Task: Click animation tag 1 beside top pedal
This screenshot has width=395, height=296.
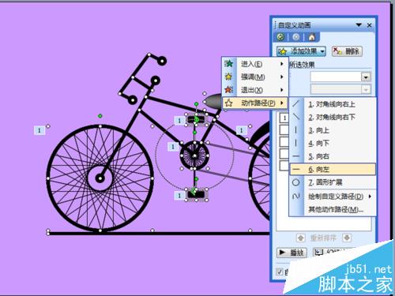Action: point(179,121)
